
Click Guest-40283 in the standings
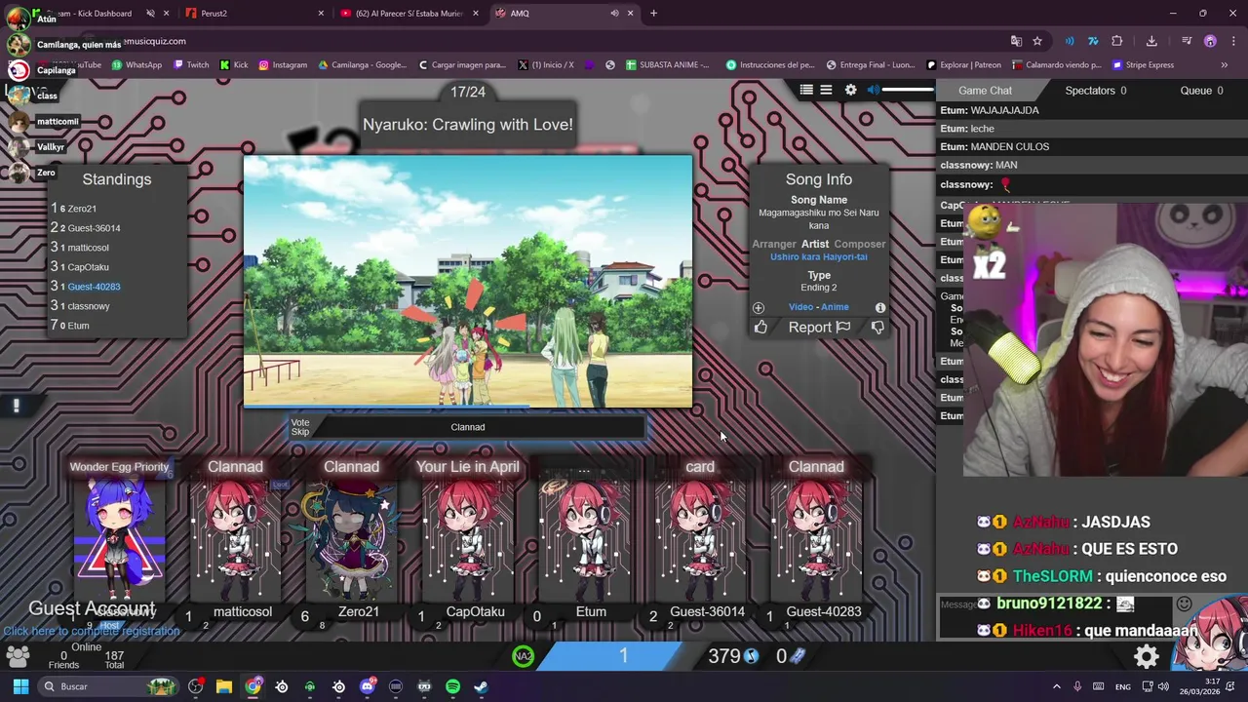click(x=94, y=287)
